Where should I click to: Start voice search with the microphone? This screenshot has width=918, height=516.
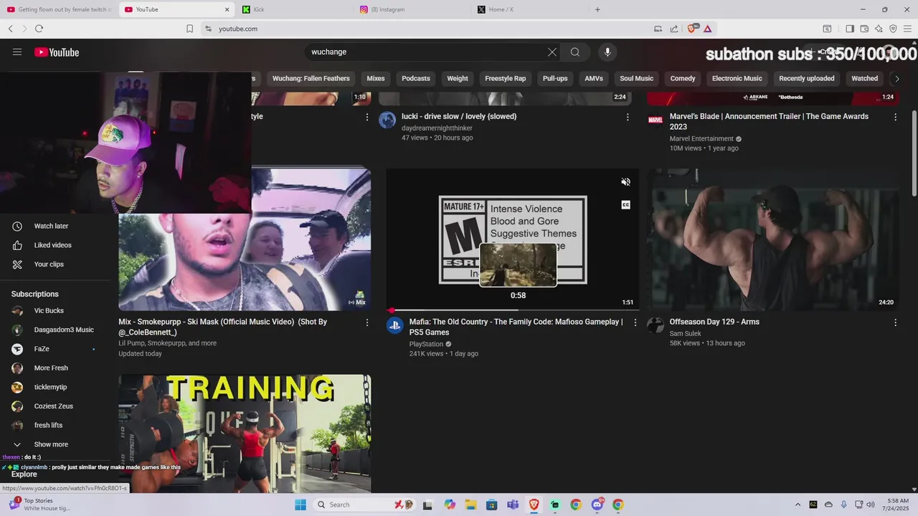click(x=607, y=52)
